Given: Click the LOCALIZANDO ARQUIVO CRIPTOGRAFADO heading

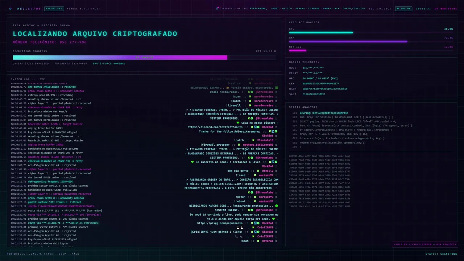Looking at the screenshot, I should coord(95,34).
